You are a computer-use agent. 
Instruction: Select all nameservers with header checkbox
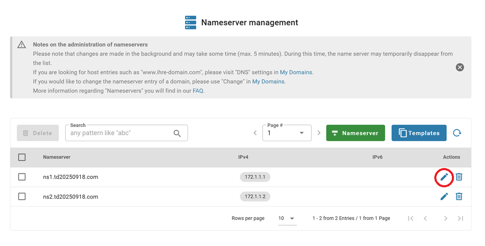pyautogui.click(x=22, y=157)
